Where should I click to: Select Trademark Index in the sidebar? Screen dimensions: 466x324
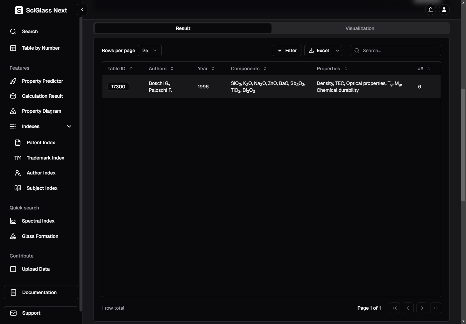[x=45, y=158]
